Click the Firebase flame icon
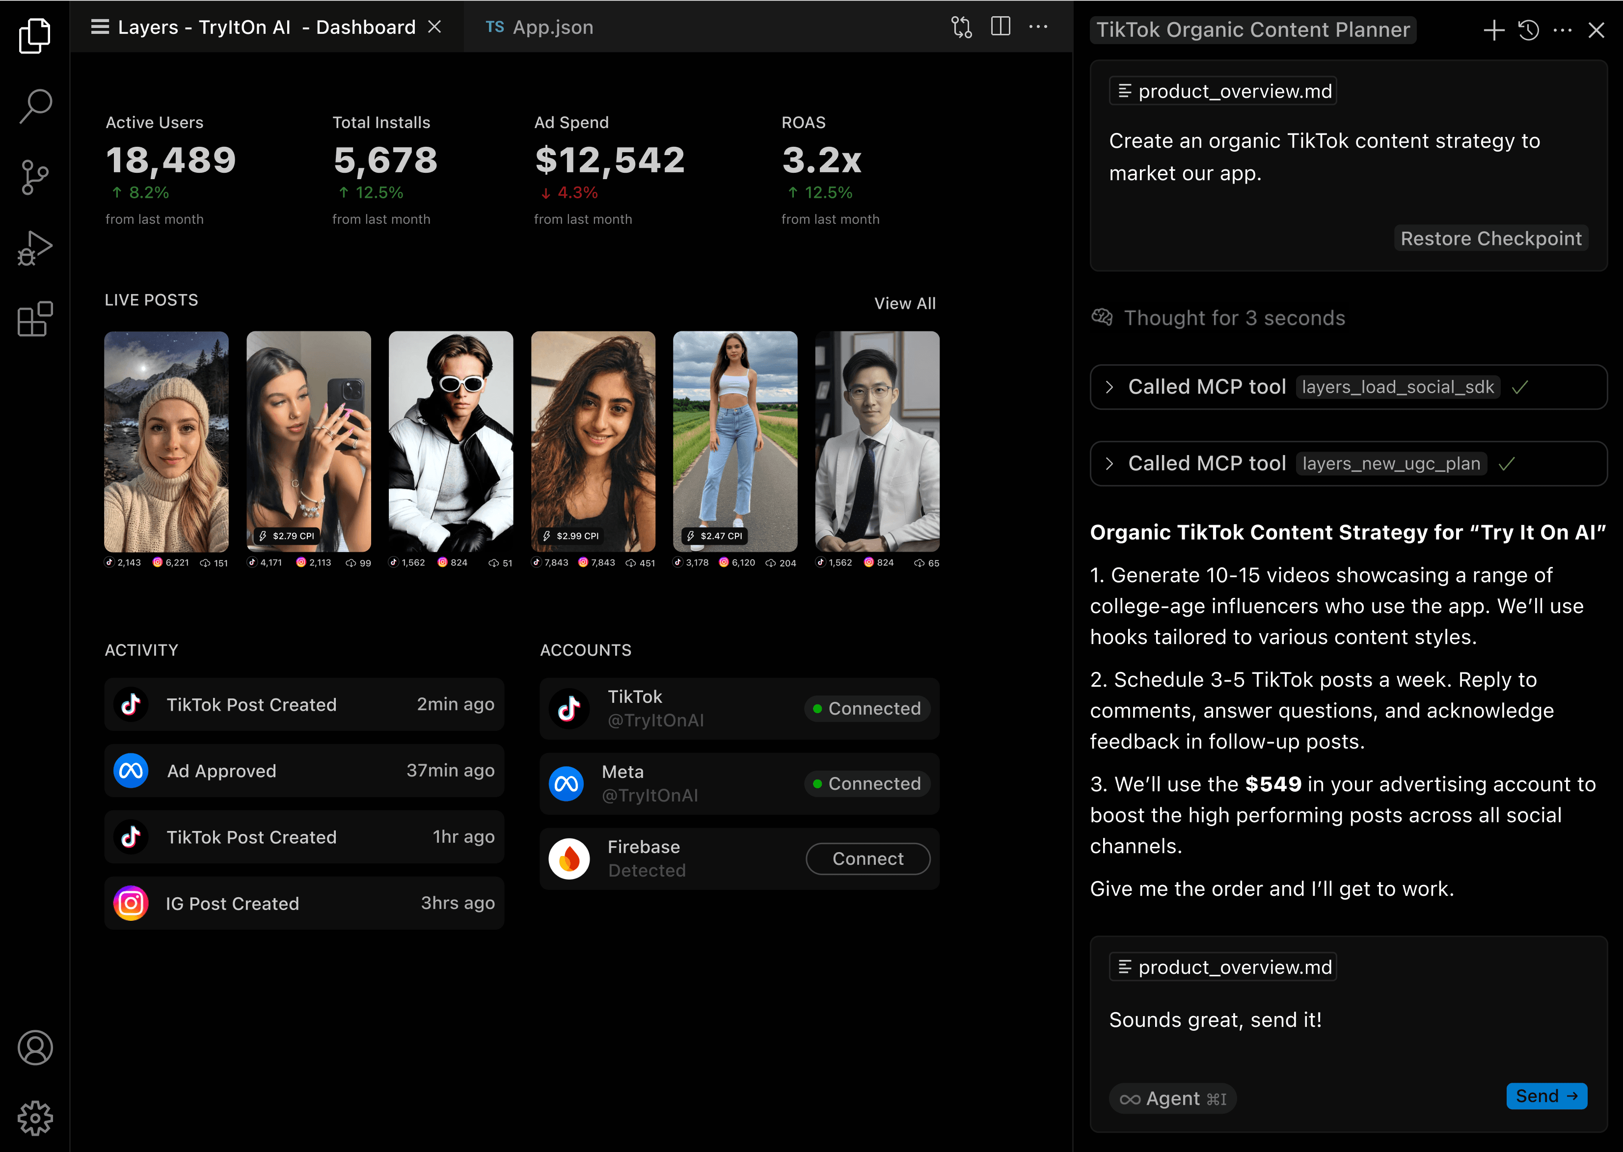The width and height of the screenshot is (1623, 1152). coord(569,859)
